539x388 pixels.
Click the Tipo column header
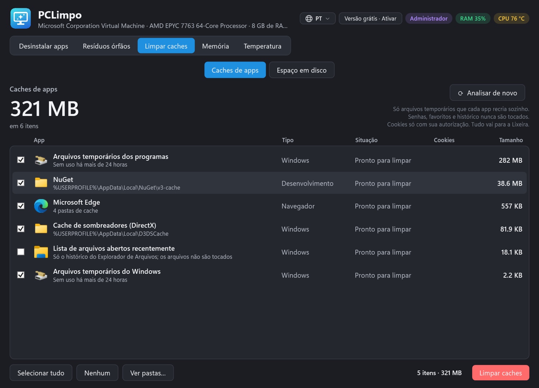[287, 140]
